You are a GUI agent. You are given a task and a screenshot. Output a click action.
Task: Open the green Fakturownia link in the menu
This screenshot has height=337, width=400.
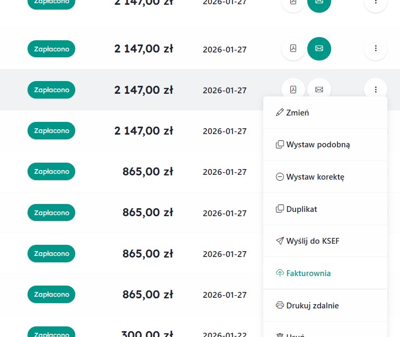point(308,273)
